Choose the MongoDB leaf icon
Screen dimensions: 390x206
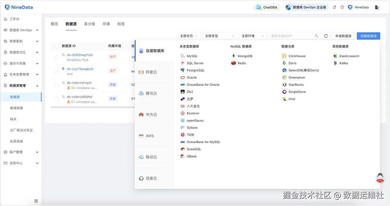233,56
